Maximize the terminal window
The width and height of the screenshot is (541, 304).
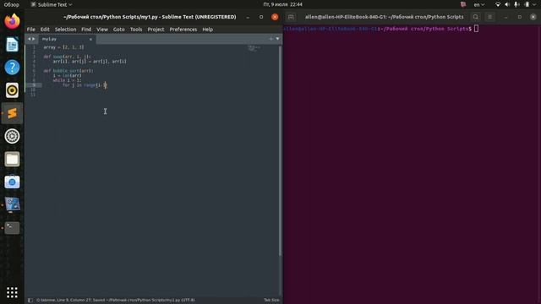[x=520, y=17]
